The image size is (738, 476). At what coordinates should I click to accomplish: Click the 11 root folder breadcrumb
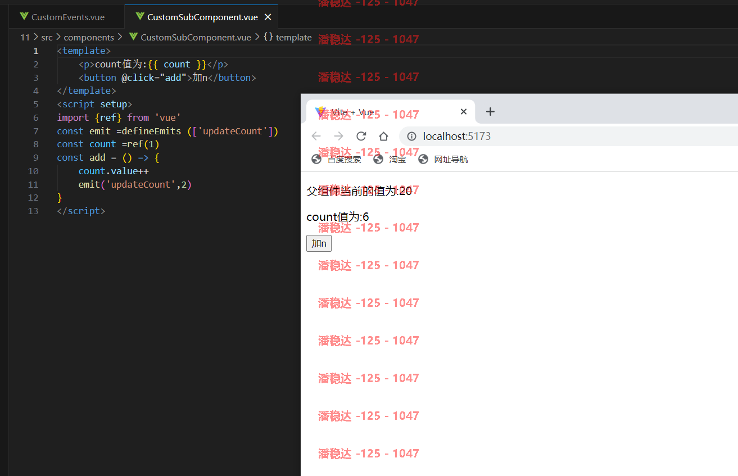click(25, 37)
